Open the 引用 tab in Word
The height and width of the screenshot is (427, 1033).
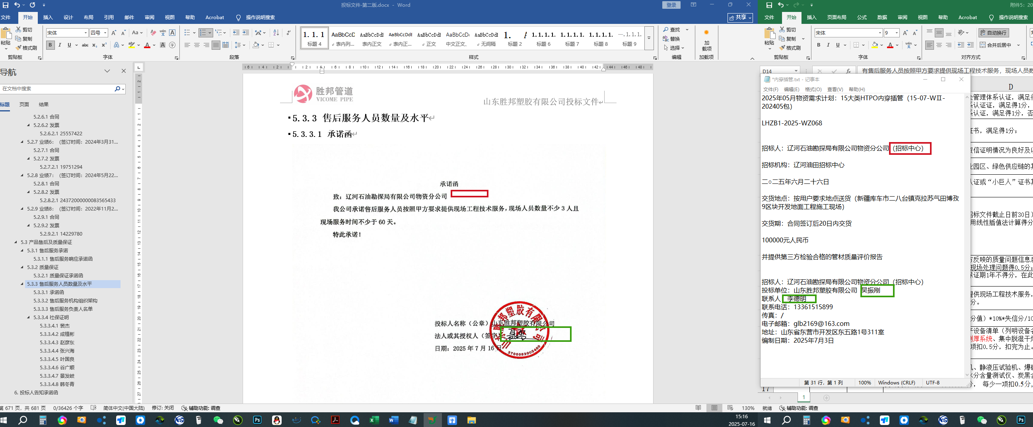[109, 18]
